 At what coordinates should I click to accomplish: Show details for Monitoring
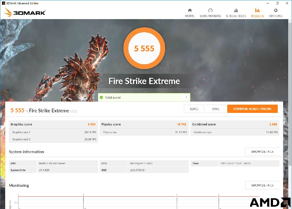point(262,185)
